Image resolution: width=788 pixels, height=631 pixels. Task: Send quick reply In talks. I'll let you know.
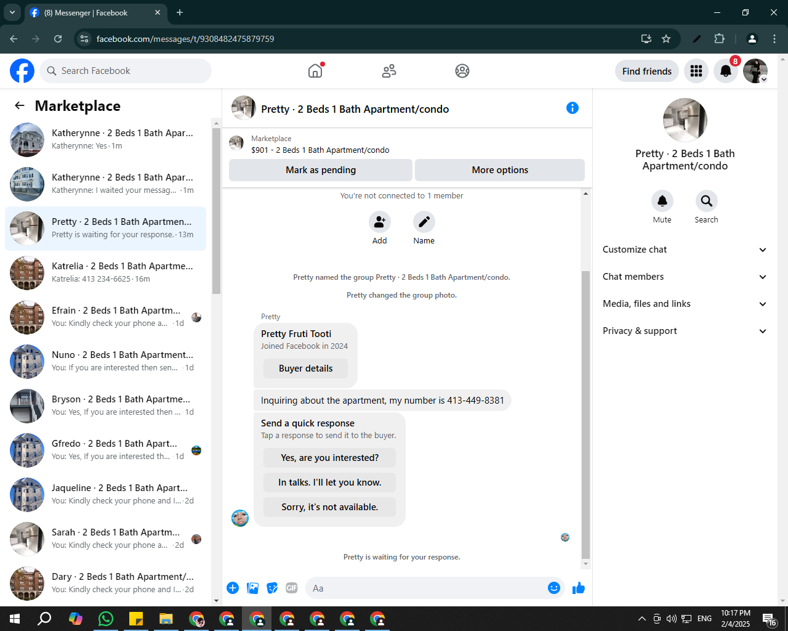point(329,482)
